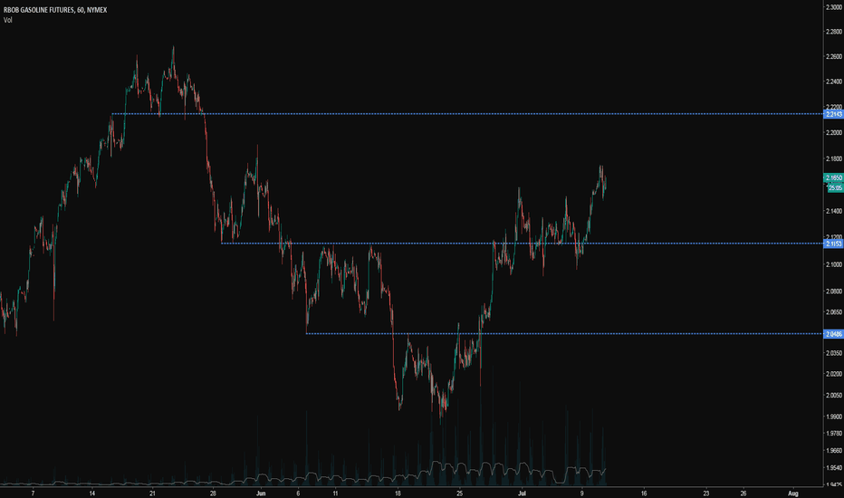Click the 2.2800 price axis value
Viewport: 844px width, 498px height.
coord(833,32)
